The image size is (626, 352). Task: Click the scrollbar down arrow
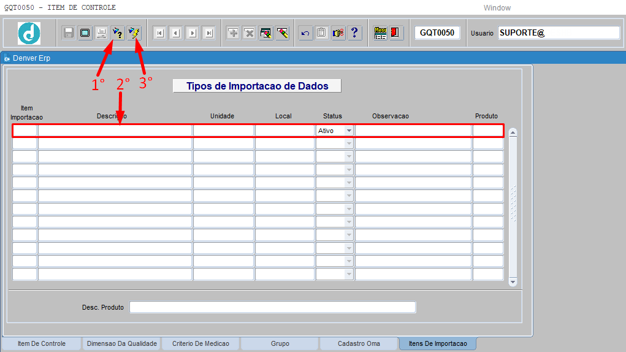point(513,282)
